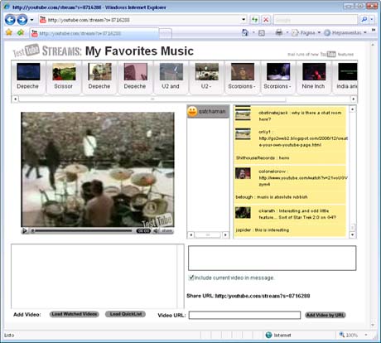Click the user list right scroll arrow
Viewport: 381px width, 343px height.
point(225,234)
